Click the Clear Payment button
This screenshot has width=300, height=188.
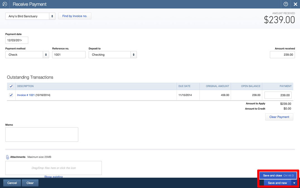coord(279,117)
